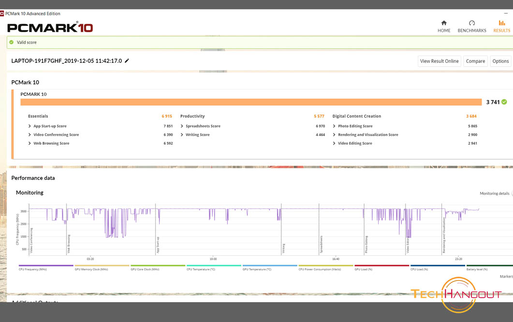Expand the Video Conferencing Score row
The image size is (513, 322).
(29, 134)
